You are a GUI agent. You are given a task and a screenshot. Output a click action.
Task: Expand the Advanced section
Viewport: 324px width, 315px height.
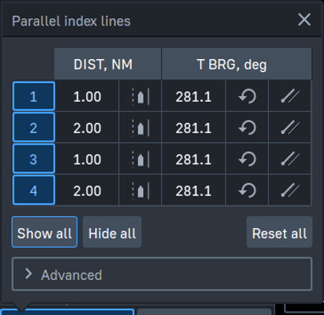(162, 274)
